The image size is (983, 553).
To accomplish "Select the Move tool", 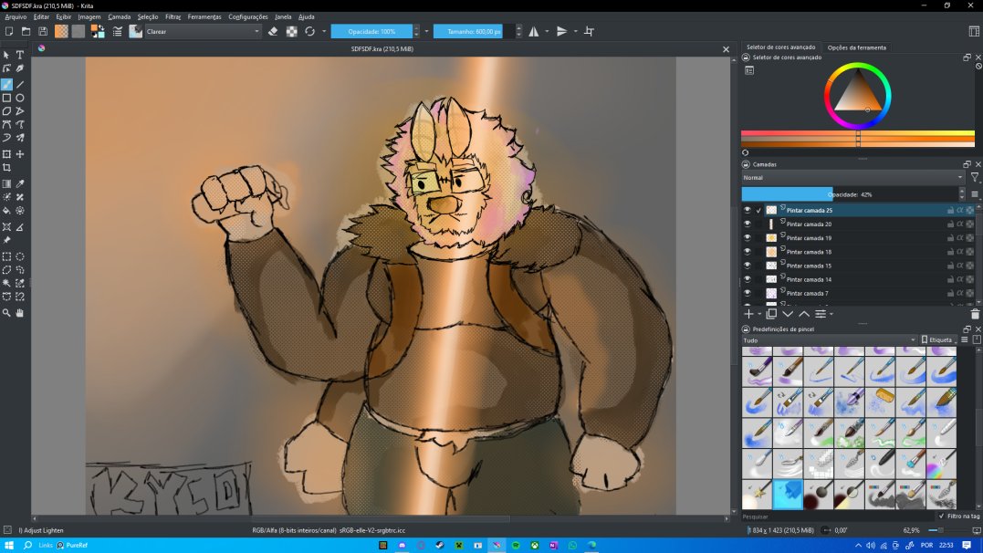I will pos(20,153).
